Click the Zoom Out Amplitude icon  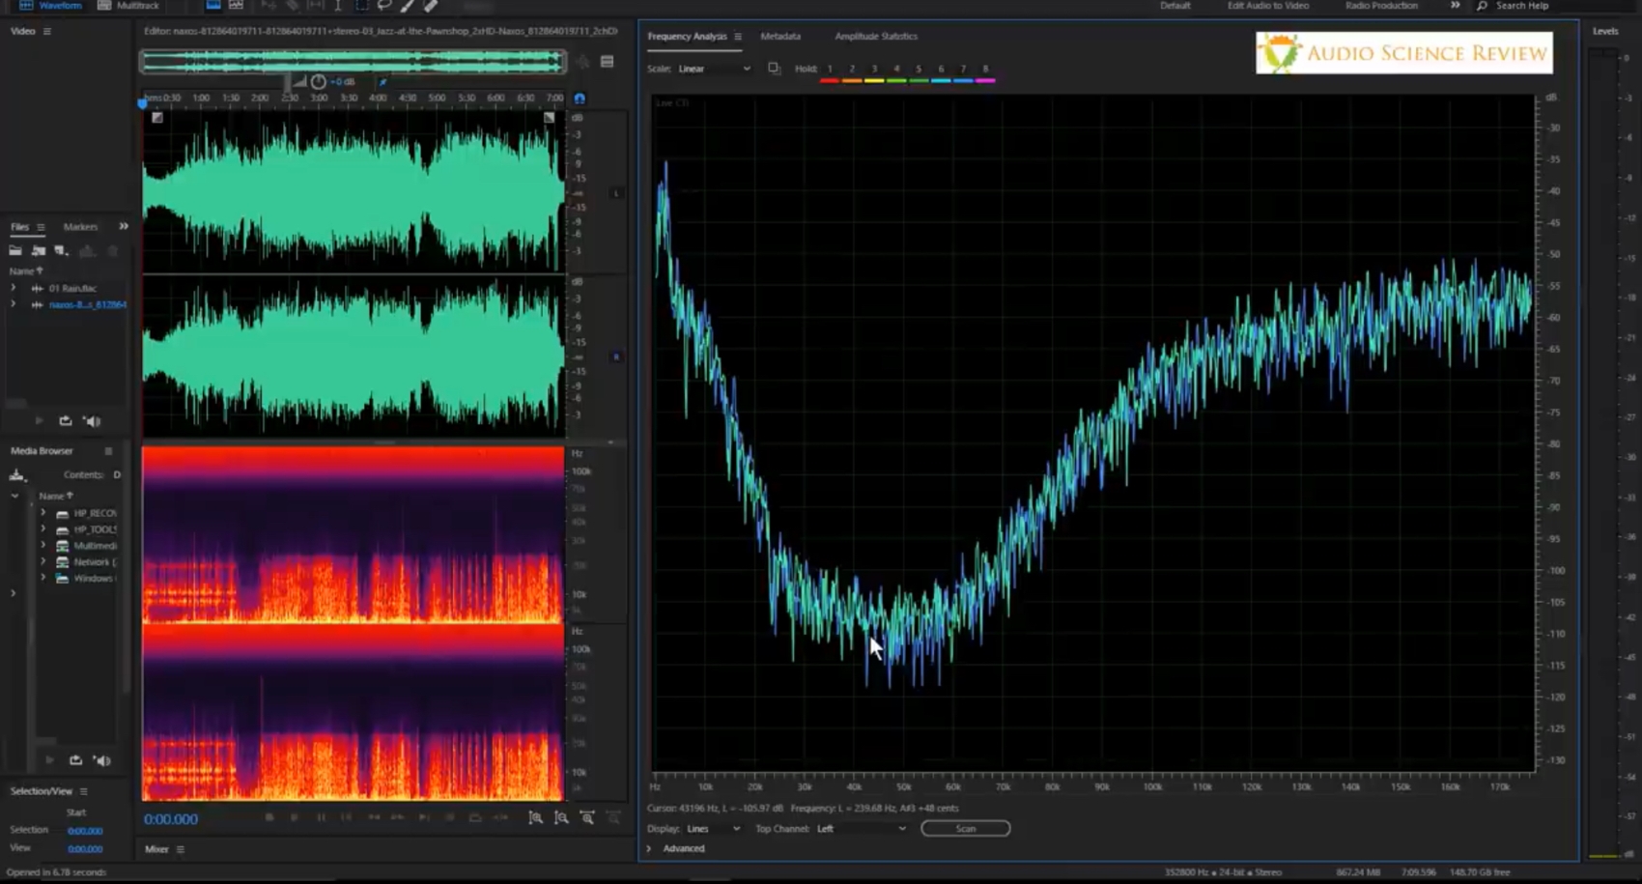tap(561, 818)
